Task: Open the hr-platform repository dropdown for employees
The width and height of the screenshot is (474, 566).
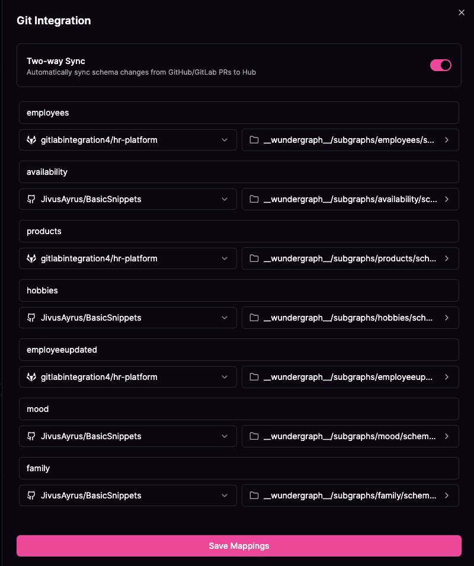Action: (x=225, y=140)
